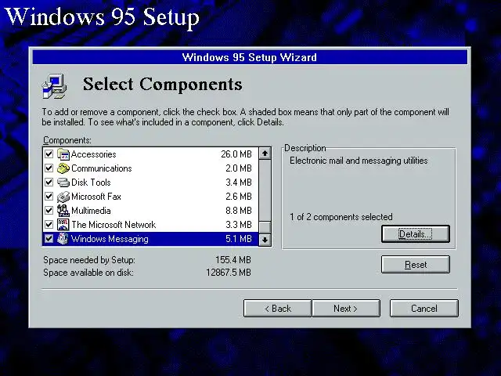Uncheck The Microsoft Network checkbox
Screen dimensions: 501x376
[x=49, y=225]
